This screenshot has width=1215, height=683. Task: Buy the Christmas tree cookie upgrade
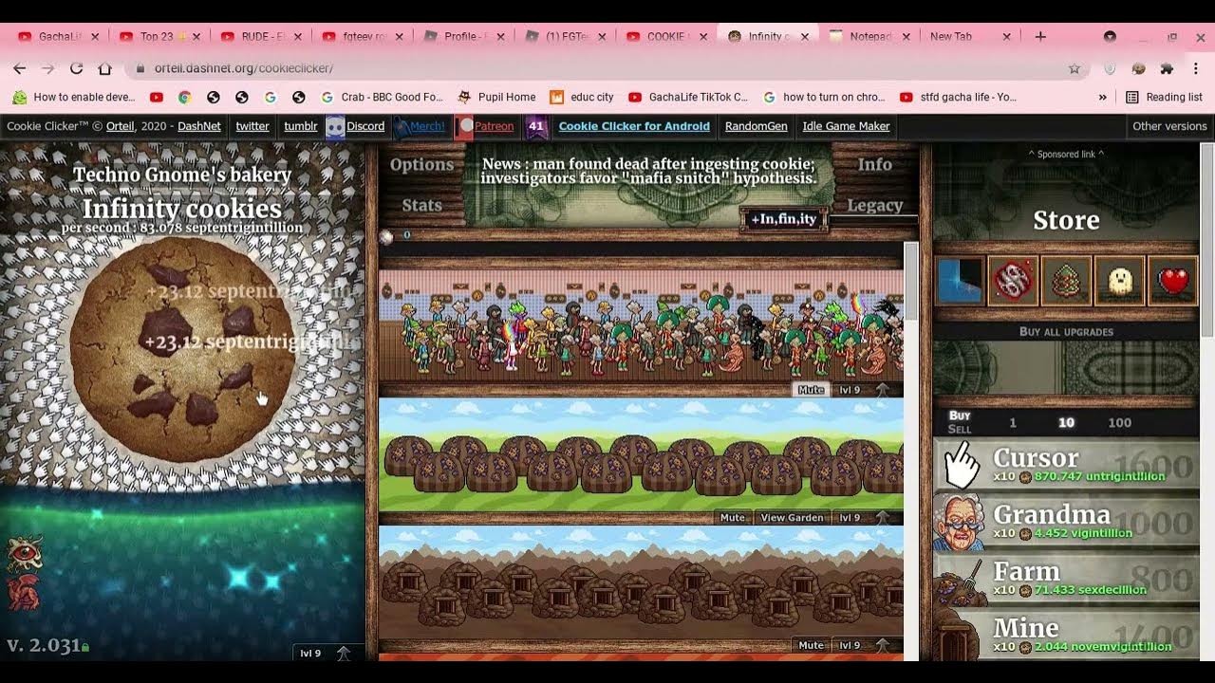pos(1066,282)
